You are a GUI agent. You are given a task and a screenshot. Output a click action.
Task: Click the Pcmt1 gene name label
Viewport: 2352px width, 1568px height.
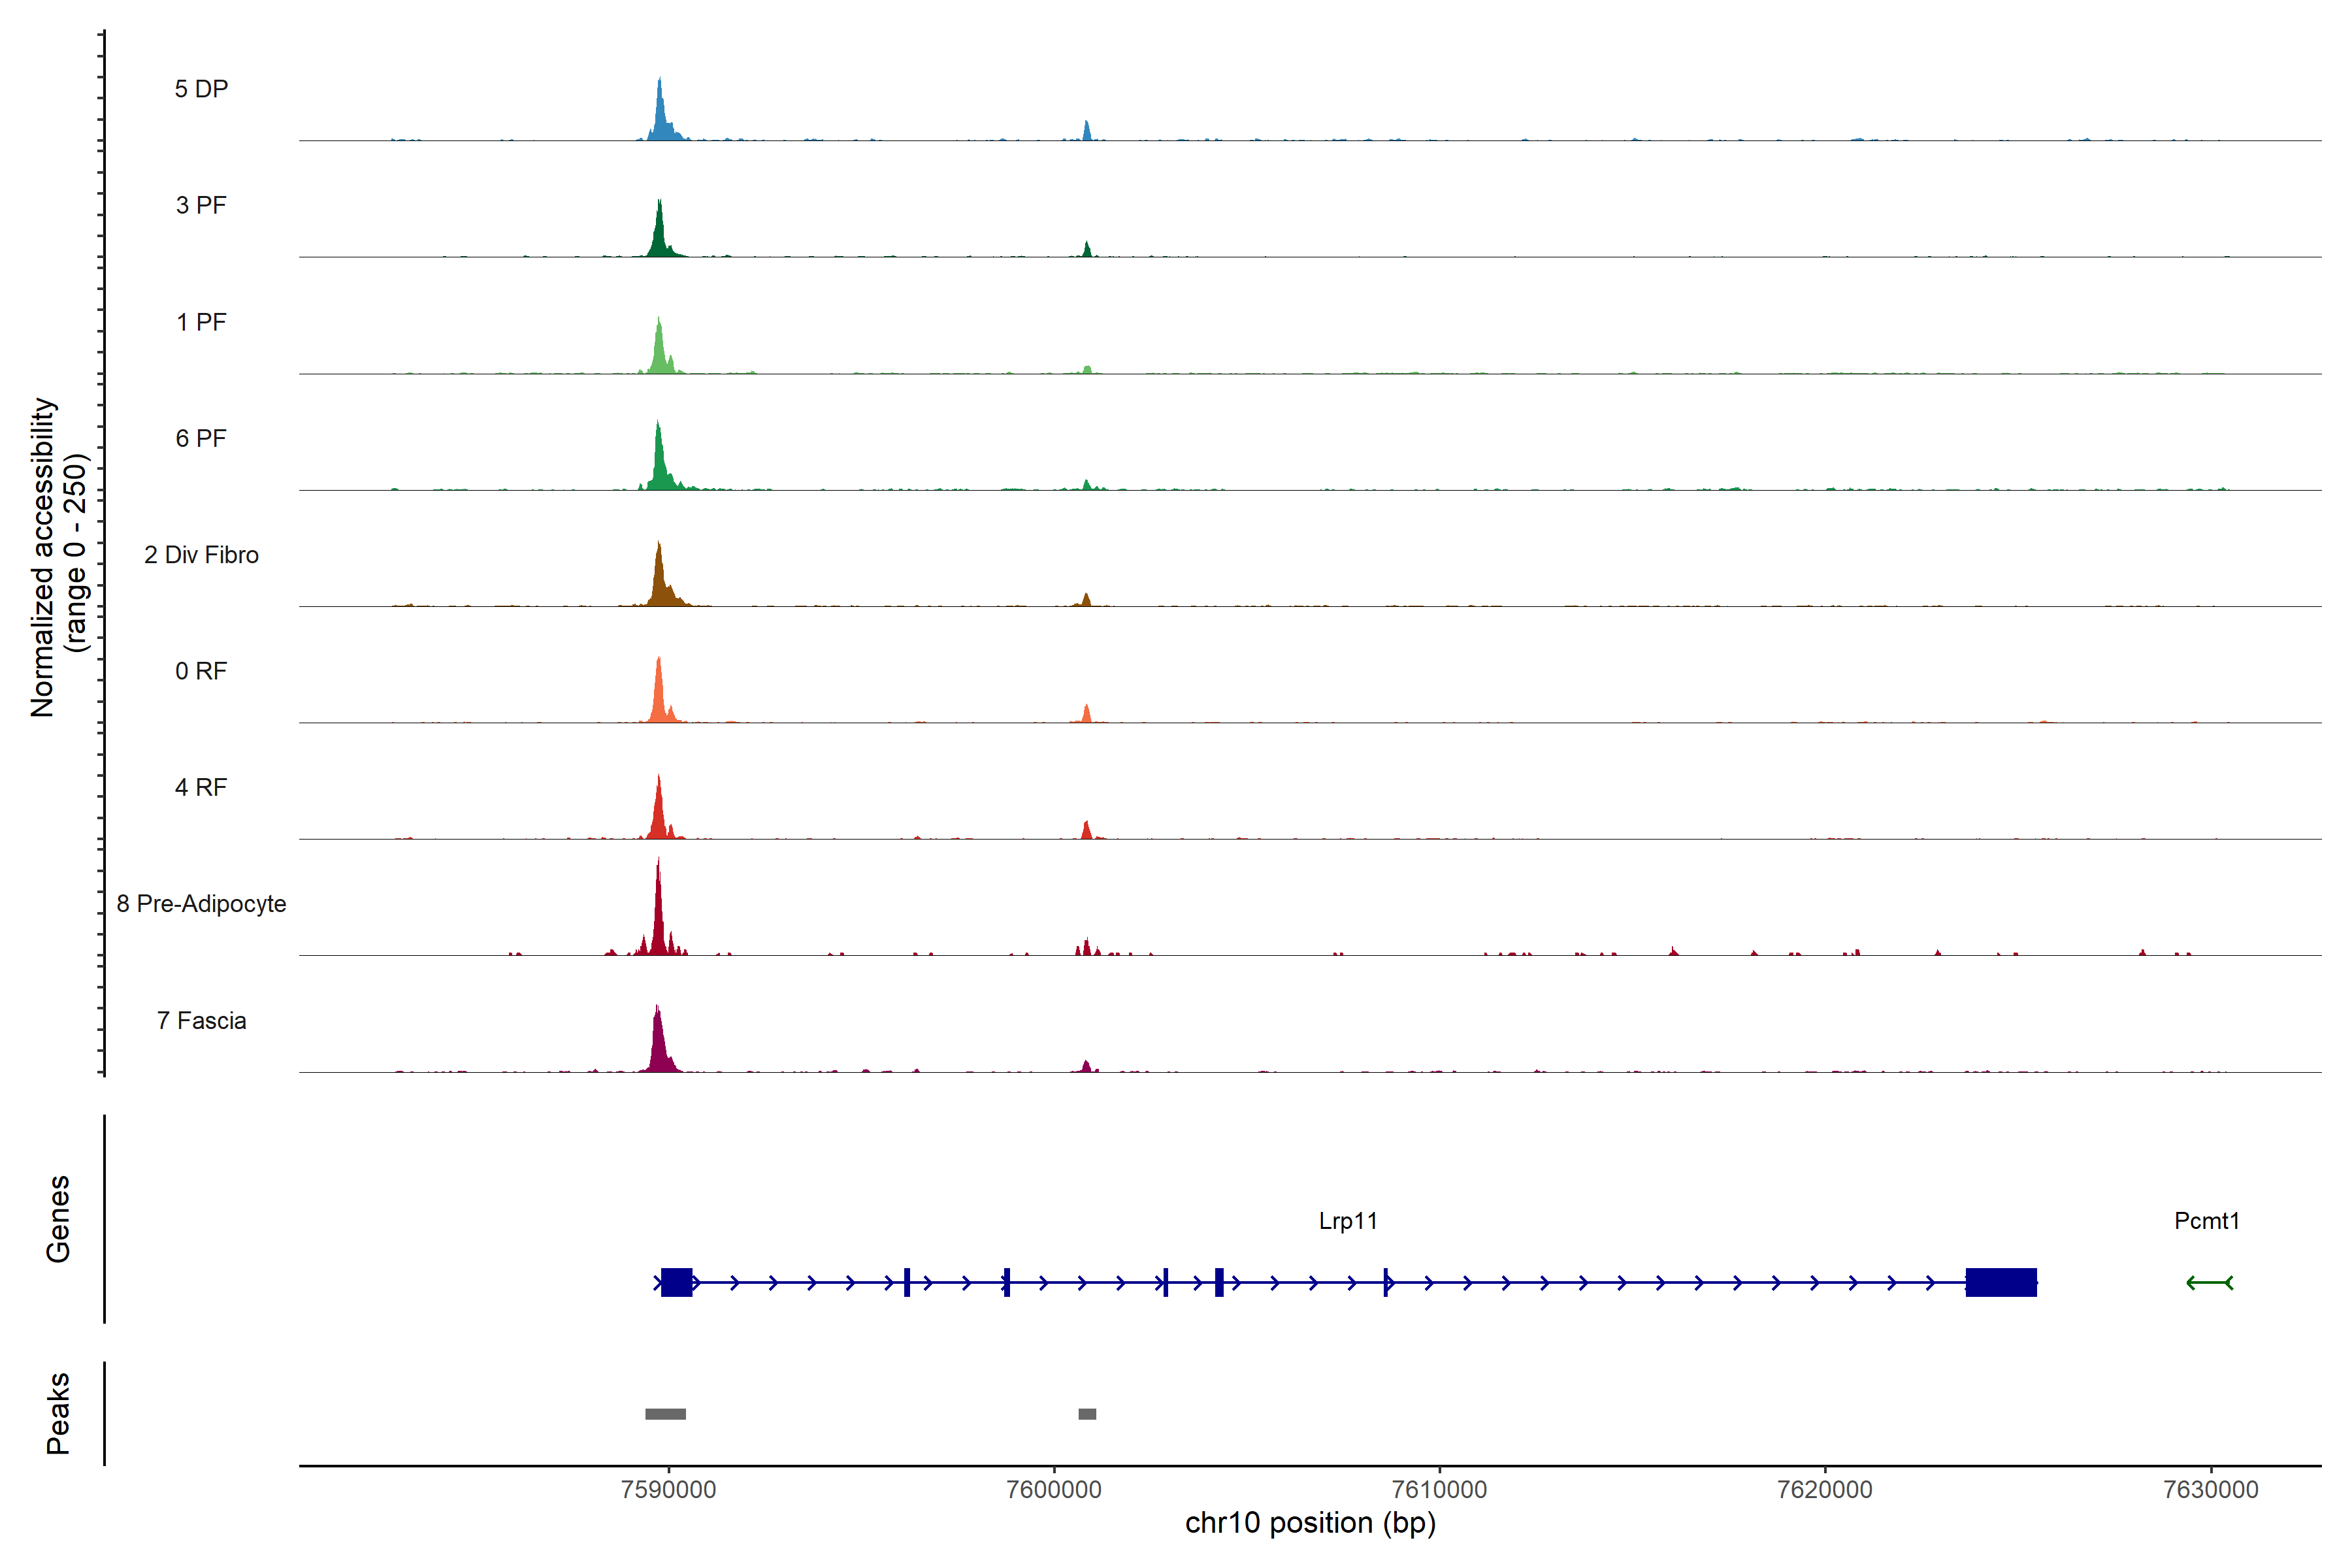(2206, 1220)
